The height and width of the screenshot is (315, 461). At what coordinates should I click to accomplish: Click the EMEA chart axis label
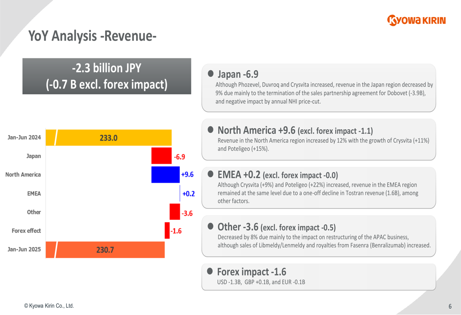coord(34,194)
